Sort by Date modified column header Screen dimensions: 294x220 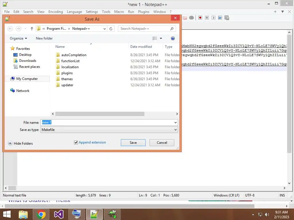pyautogui.click(x=141, y=47)
